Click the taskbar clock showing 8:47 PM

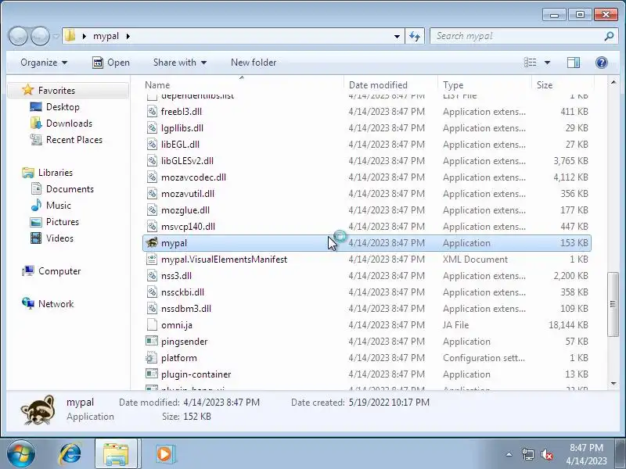(586, 454)
